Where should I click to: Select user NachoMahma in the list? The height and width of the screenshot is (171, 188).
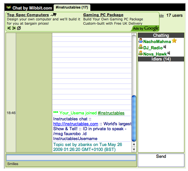coord(157,41)
